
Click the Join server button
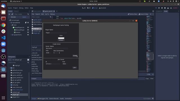(75, 68)
